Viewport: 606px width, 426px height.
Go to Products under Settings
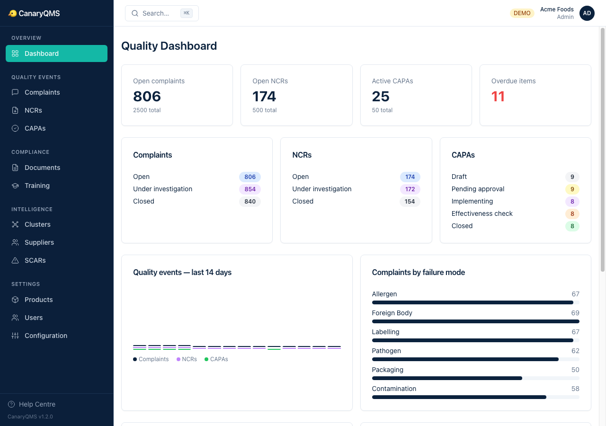56,300
